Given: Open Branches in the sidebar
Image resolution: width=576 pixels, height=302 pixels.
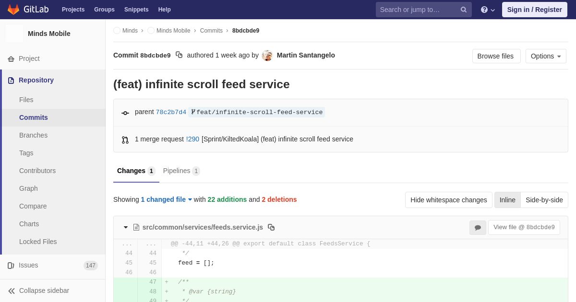Looking at the screenshot, I should [x=54, y=135].
